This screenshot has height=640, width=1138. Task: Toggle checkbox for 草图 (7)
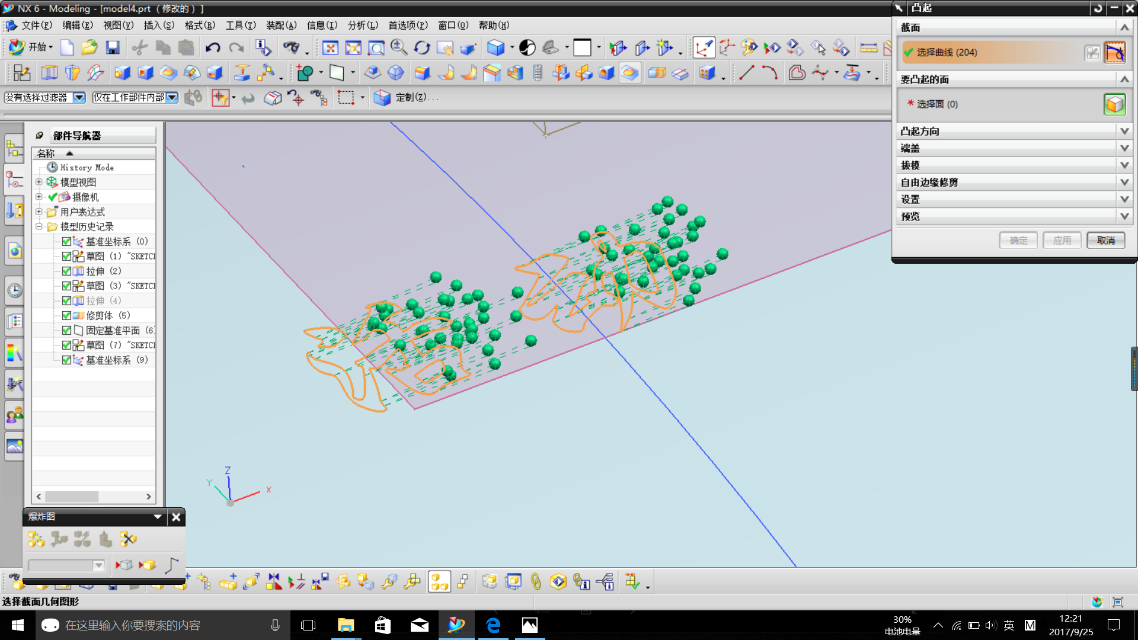coord(66,345)
